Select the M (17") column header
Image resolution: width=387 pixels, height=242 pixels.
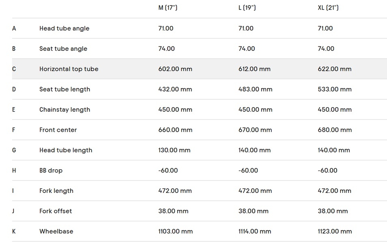[x=168, y=8]
